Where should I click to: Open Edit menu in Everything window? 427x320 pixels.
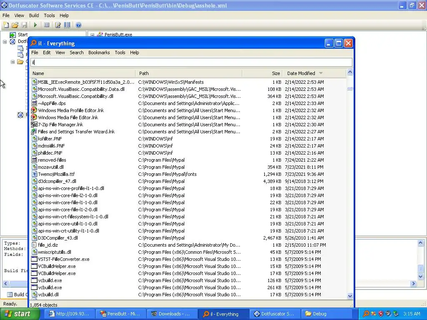tap(47, 52)
